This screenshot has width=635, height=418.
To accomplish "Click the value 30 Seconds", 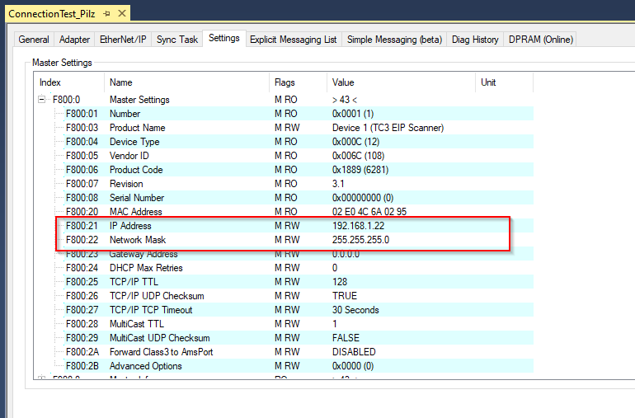I will (x=355, y=310).
